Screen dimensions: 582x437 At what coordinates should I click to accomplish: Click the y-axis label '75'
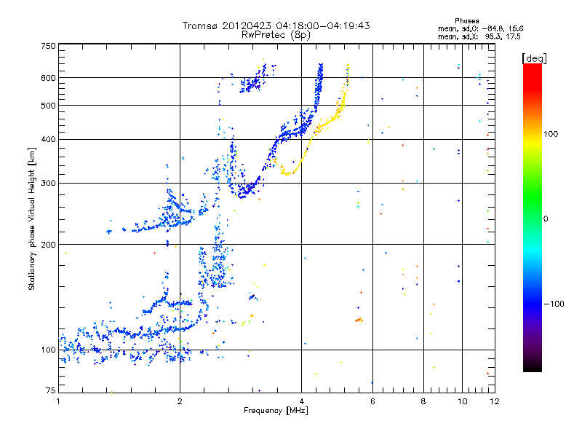tap(51, 390)
